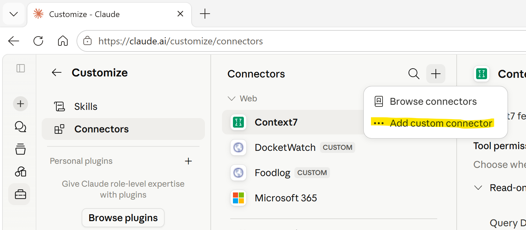Screen dimensions: 526x230
Task: Start a new chat with plus icon
Action: coord(20,104)
